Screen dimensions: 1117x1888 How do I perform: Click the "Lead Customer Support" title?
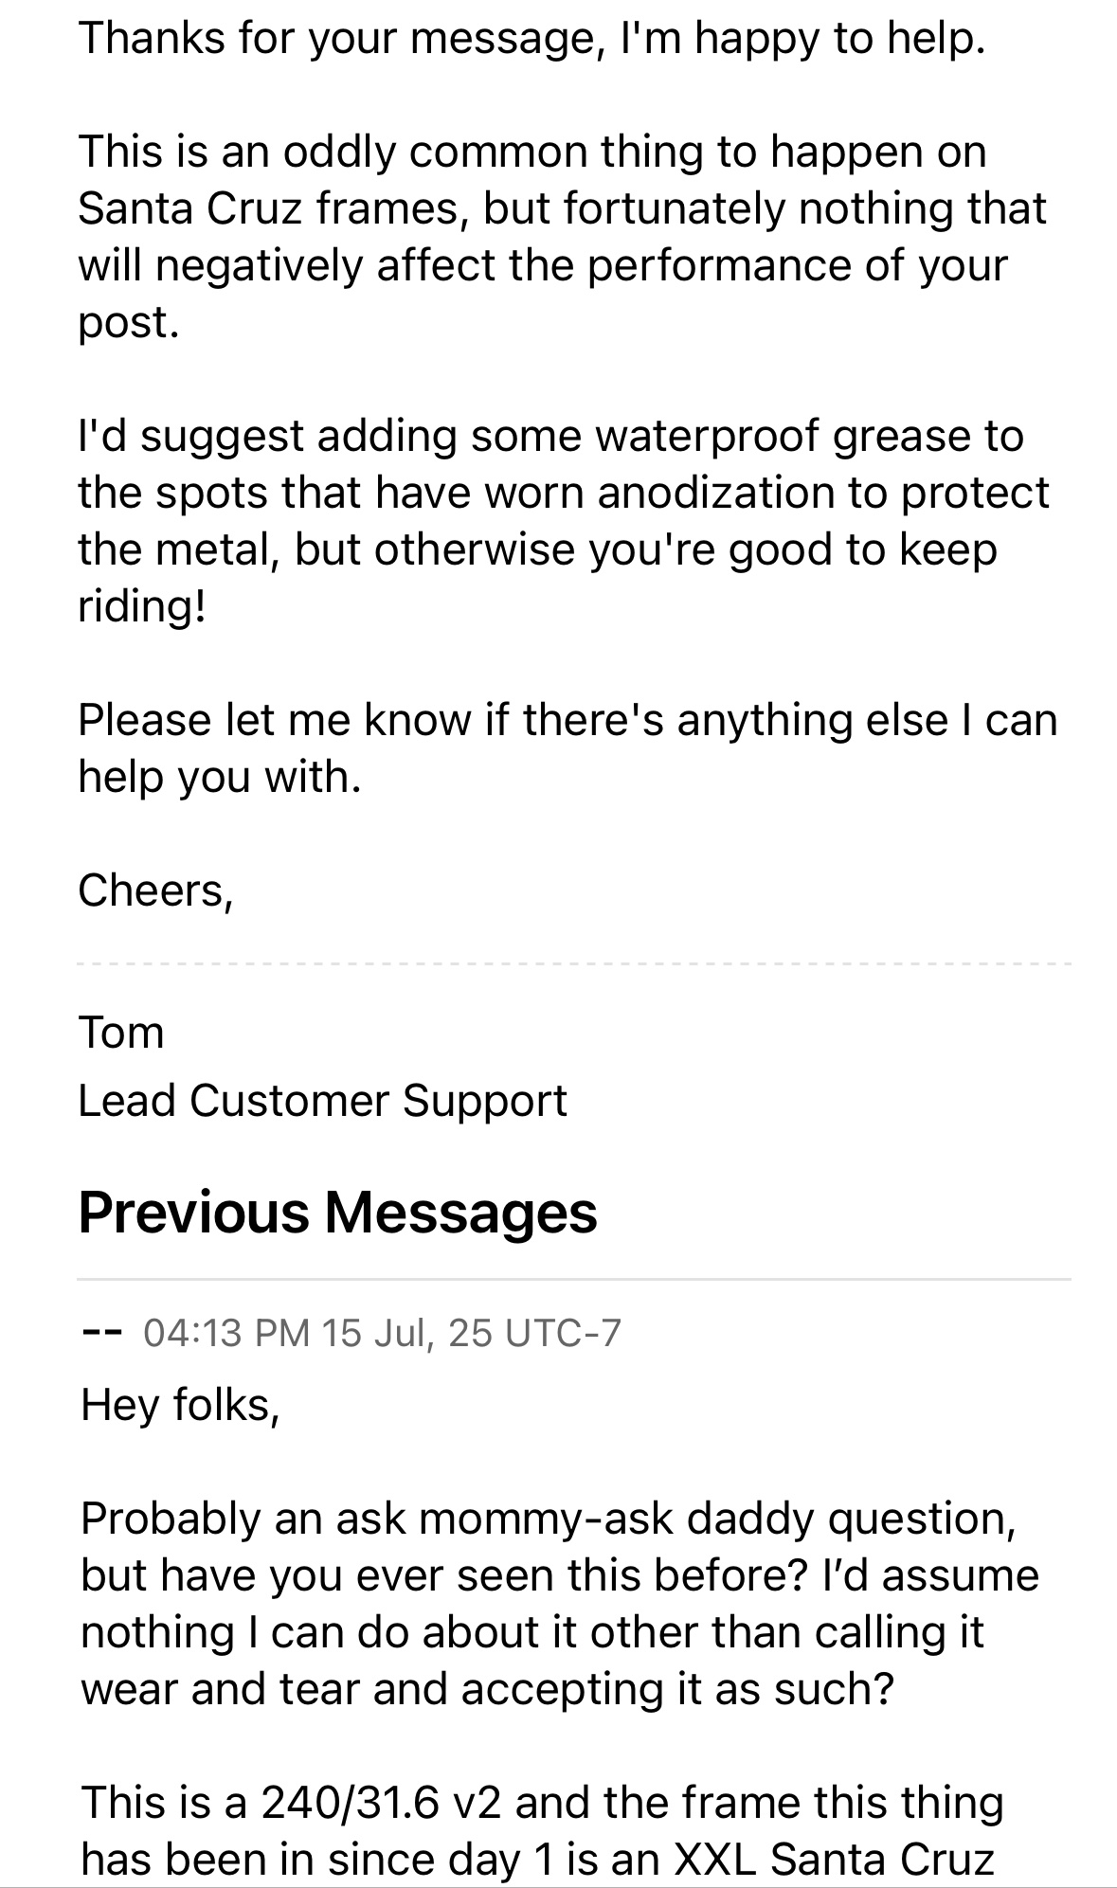coord(322,1100)
